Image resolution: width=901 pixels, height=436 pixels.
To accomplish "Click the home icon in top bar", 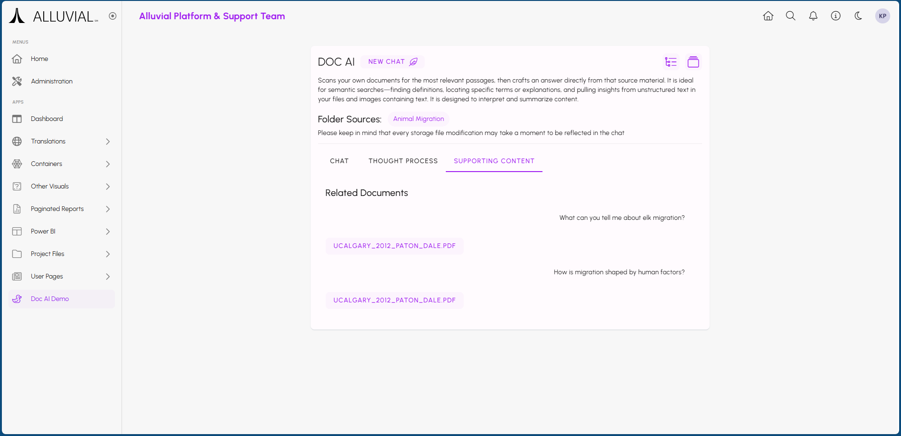I will tap(768, 16).
